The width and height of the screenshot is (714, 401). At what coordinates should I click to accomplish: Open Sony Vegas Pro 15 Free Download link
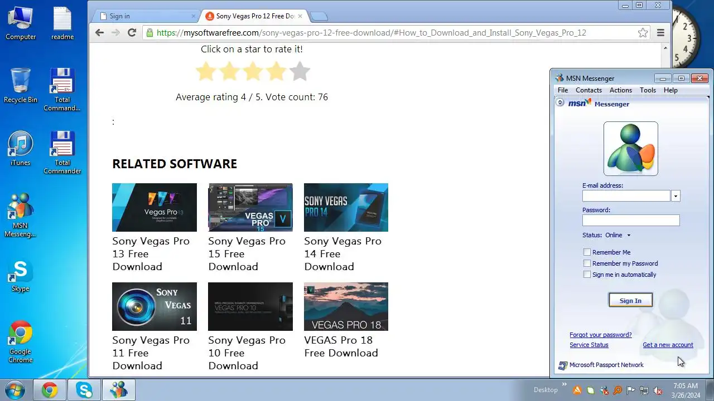click(x=247, y=254)
